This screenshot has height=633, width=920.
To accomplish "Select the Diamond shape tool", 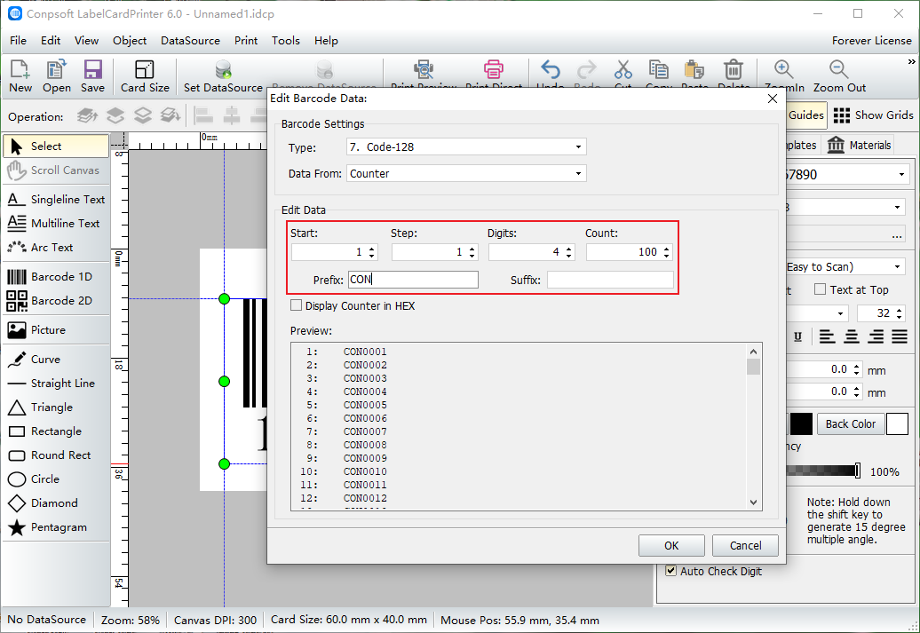I will click(56, 503).
